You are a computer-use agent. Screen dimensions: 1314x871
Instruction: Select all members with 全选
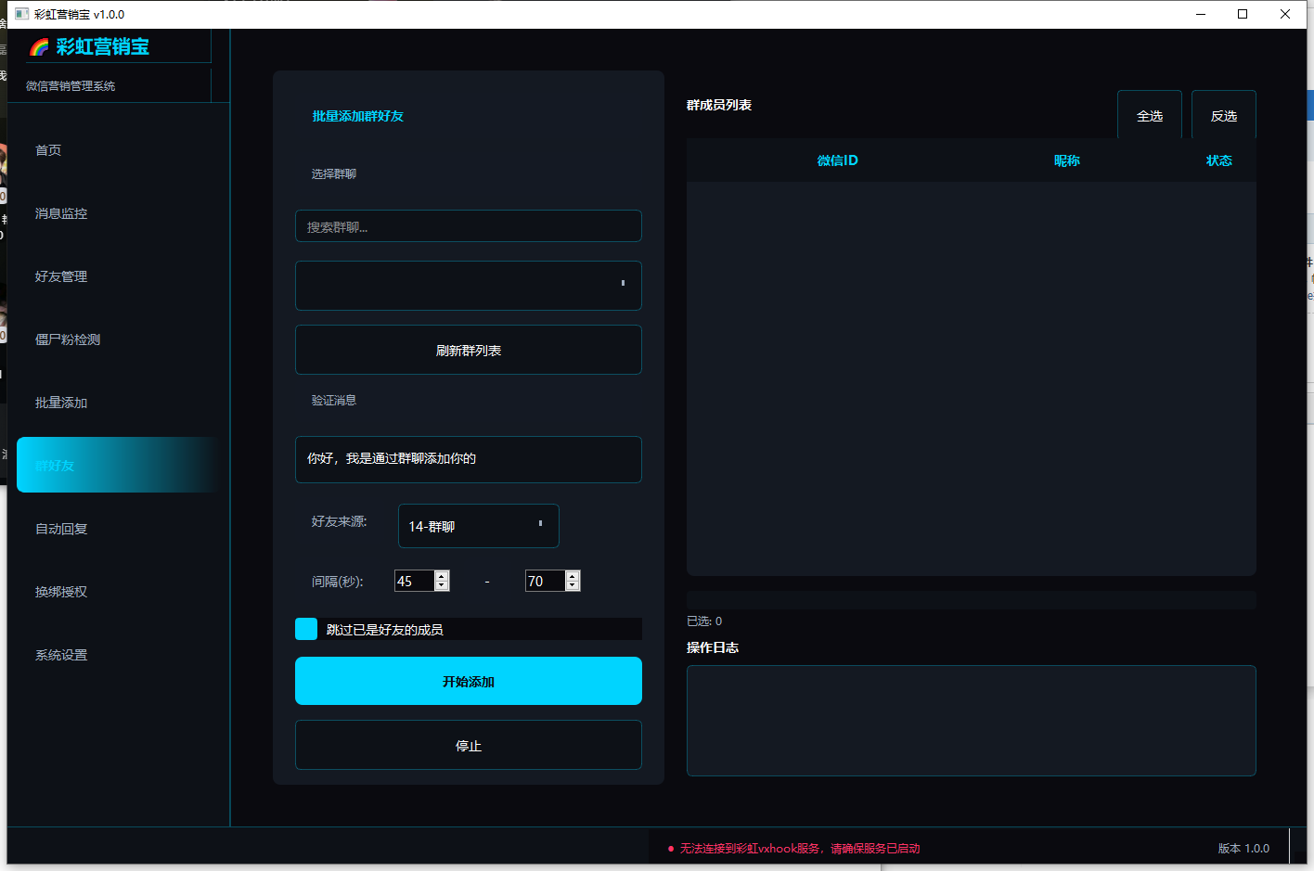click(x=1150, y=115)
